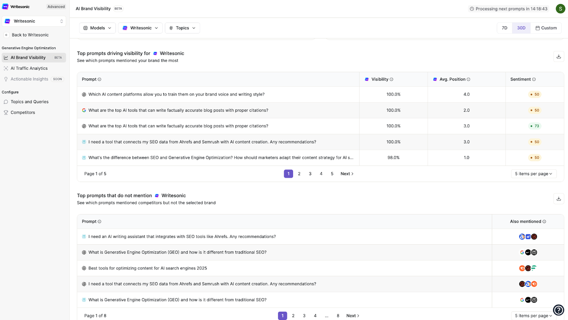The height and width of the screenshot is (320, 568).
Task: Click the 'Page 1 of 8' text
Action: click(x=95, y=316)
